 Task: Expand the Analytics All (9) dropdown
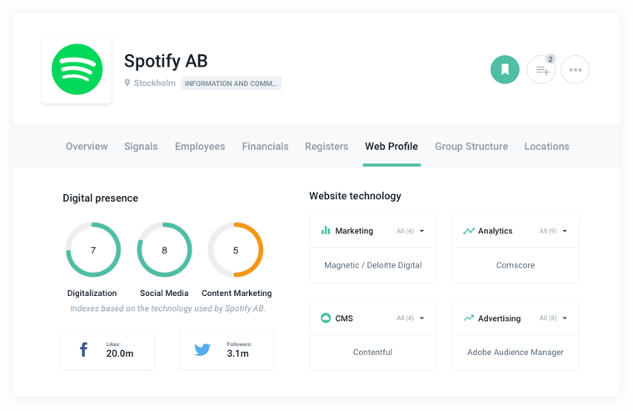click(554, 231)
